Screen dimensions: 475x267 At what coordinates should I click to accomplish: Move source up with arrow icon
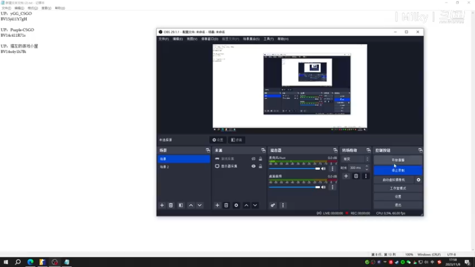tap(246, 205)
